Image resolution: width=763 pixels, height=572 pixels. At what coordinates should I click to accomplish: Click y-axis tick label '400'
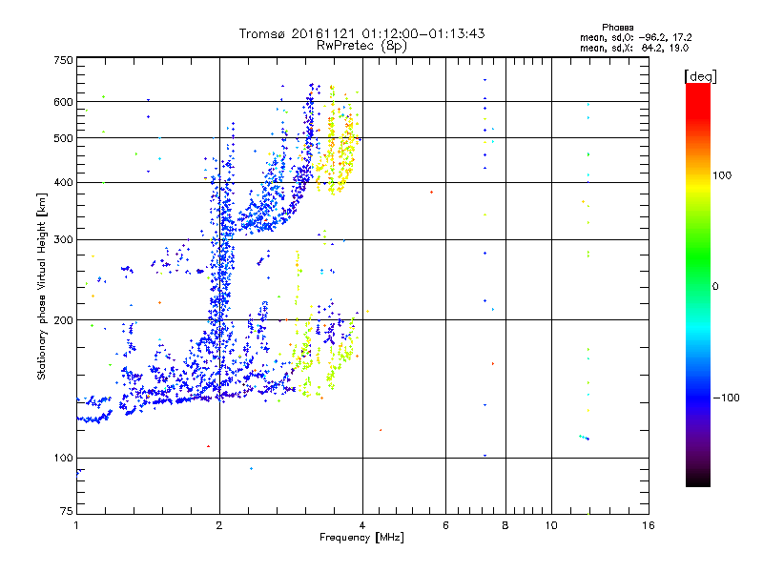63,183
